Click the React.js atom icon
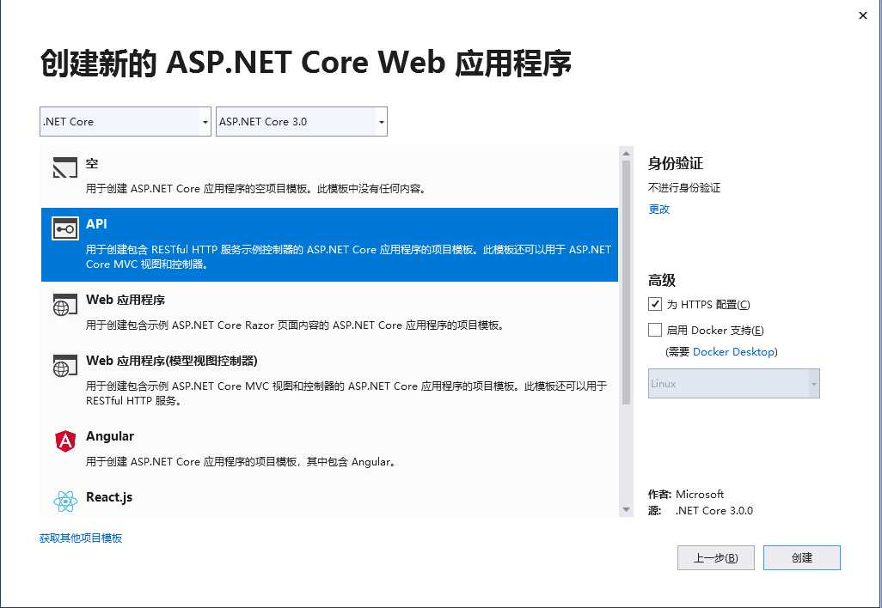Image resolution: width=882 pixels, height=608 pixels. [x=65, y=502]
